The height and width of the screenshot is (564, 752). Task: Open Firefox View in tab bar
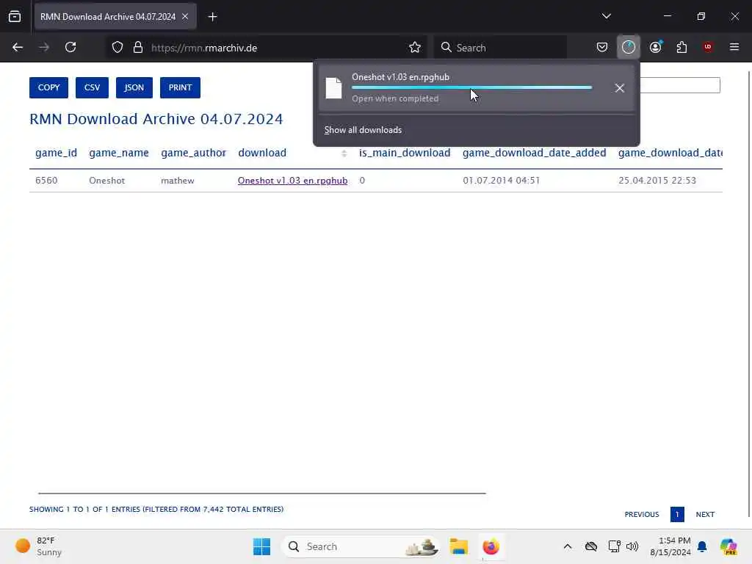[x=15, y=16]
